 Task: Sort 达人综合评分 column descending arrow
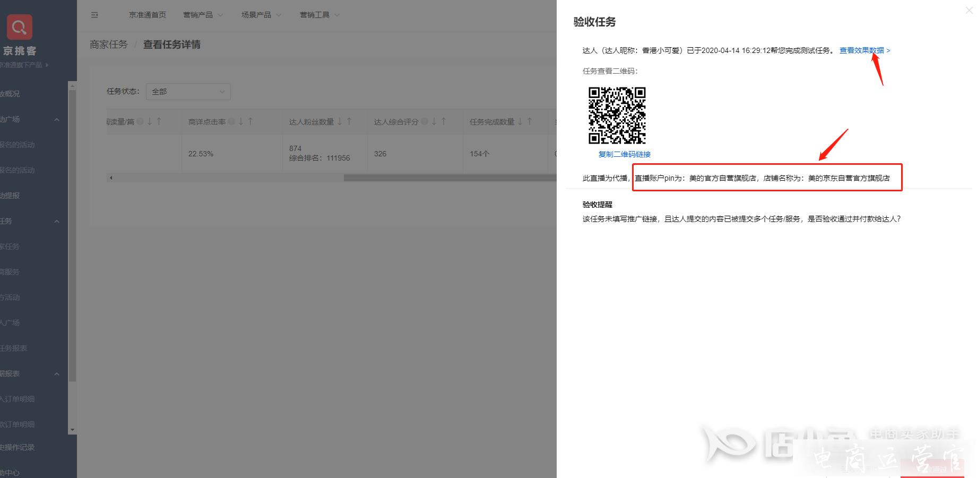[x=434, y=121]
